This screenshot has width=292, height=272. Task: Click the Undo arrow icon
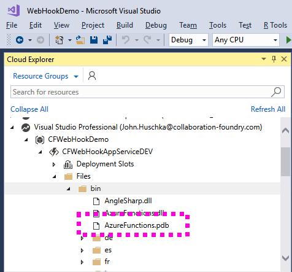(126, 40)
